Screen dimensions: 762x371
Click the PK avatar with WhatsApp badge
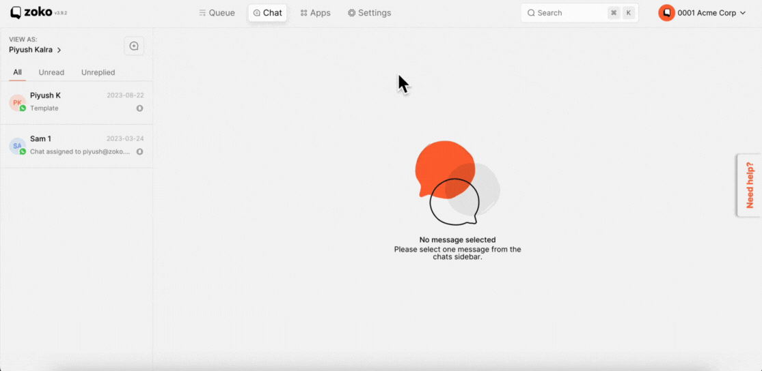pos(18,103)
